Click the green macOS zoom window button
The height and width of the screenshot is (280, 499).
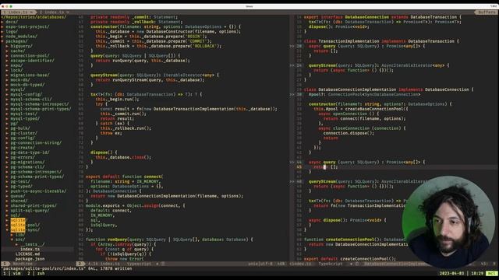11,6
